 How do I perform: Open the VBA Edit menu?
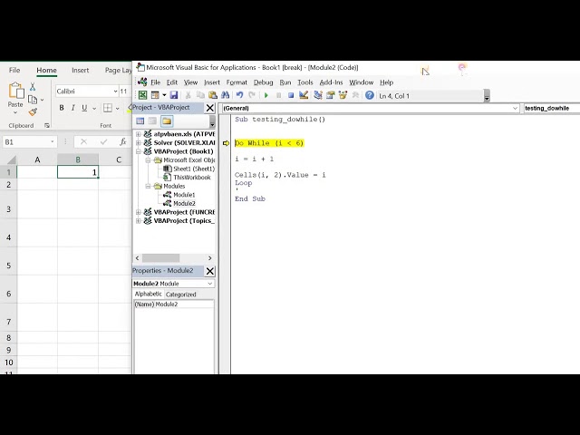[171, 82]
